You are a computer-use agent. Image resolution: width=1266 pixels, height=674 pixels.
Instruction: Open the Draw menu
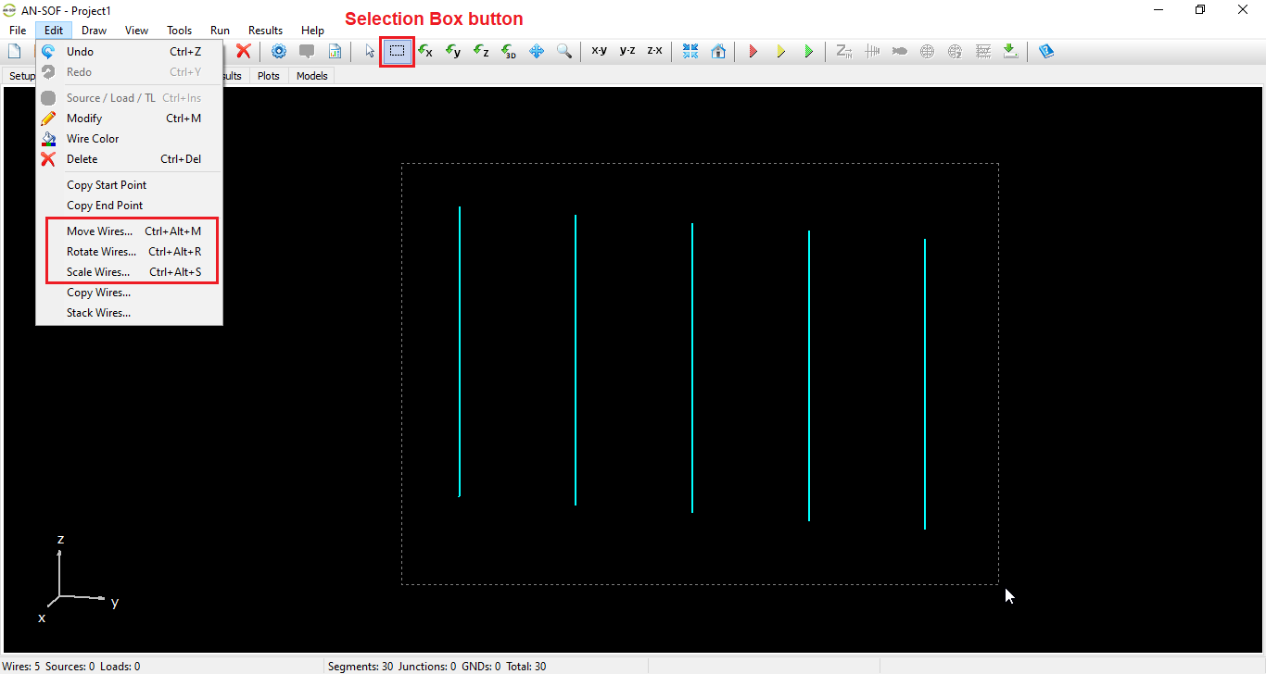point(94,31)
